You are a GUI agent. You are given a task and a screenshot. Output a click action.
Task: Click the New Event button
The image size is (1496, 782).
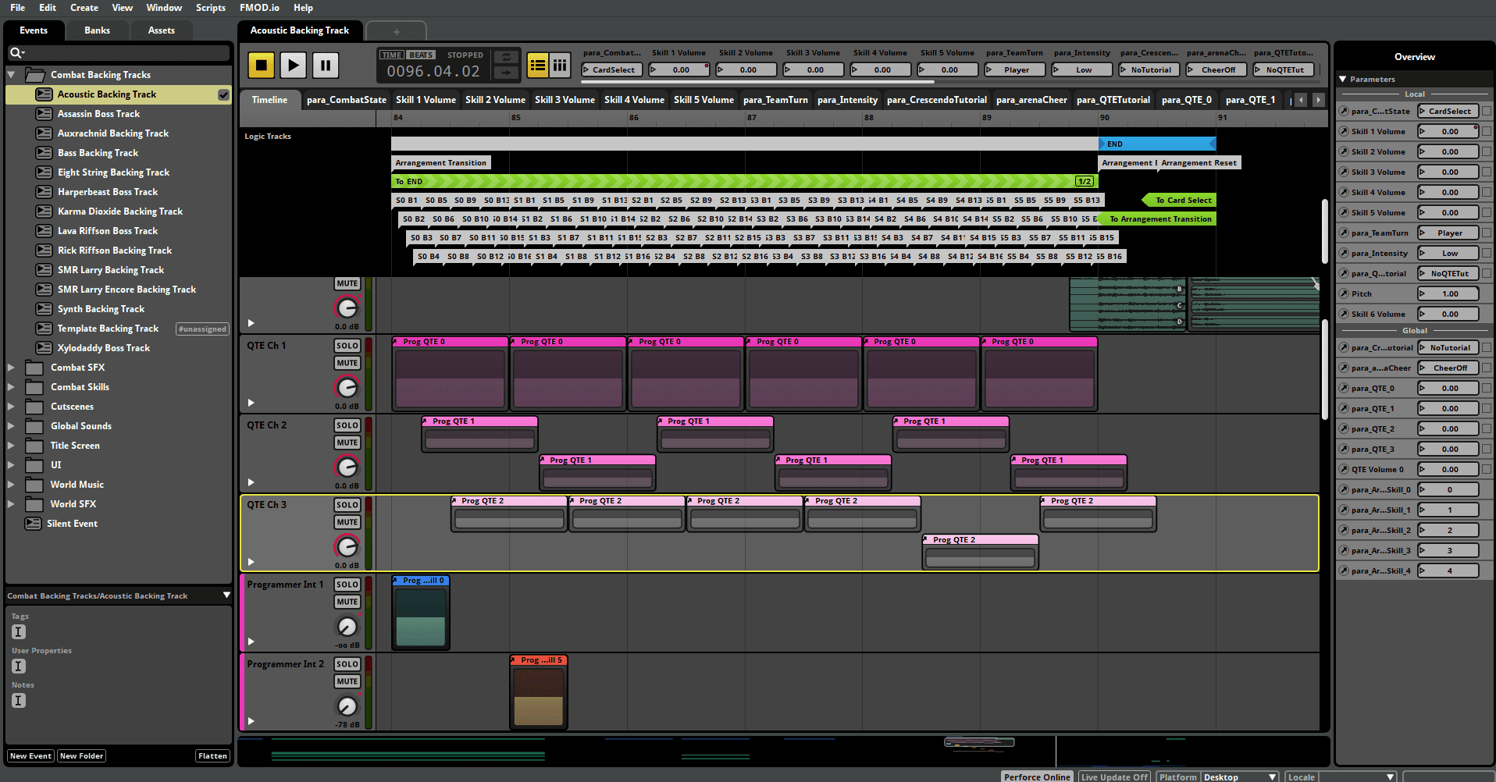pyautogui.click(x=30, y=755)
